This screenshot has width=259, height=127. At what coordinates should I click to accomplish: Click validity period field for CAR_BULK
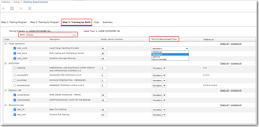(104, 53)
